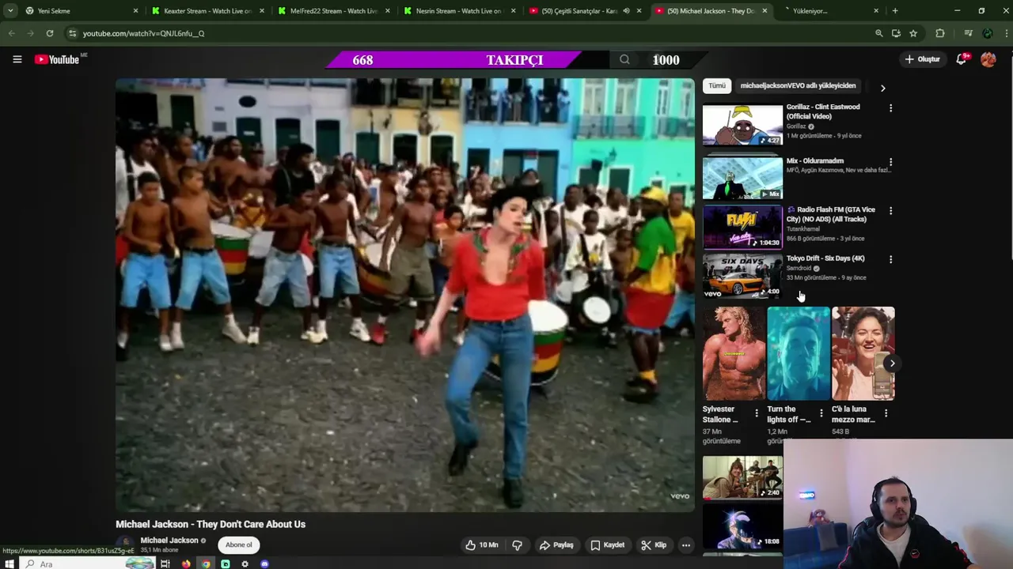Open the Turn the lights off short

[x=799, y=353]
